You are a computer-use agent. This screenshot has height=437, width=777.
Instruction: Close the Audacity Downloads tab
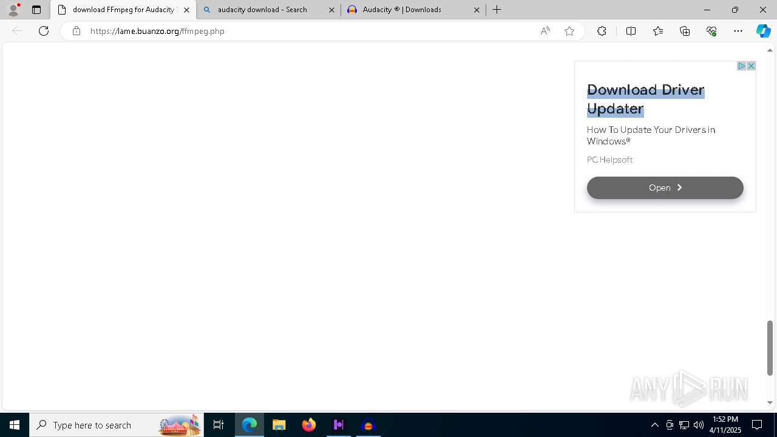tap(477, 10)
